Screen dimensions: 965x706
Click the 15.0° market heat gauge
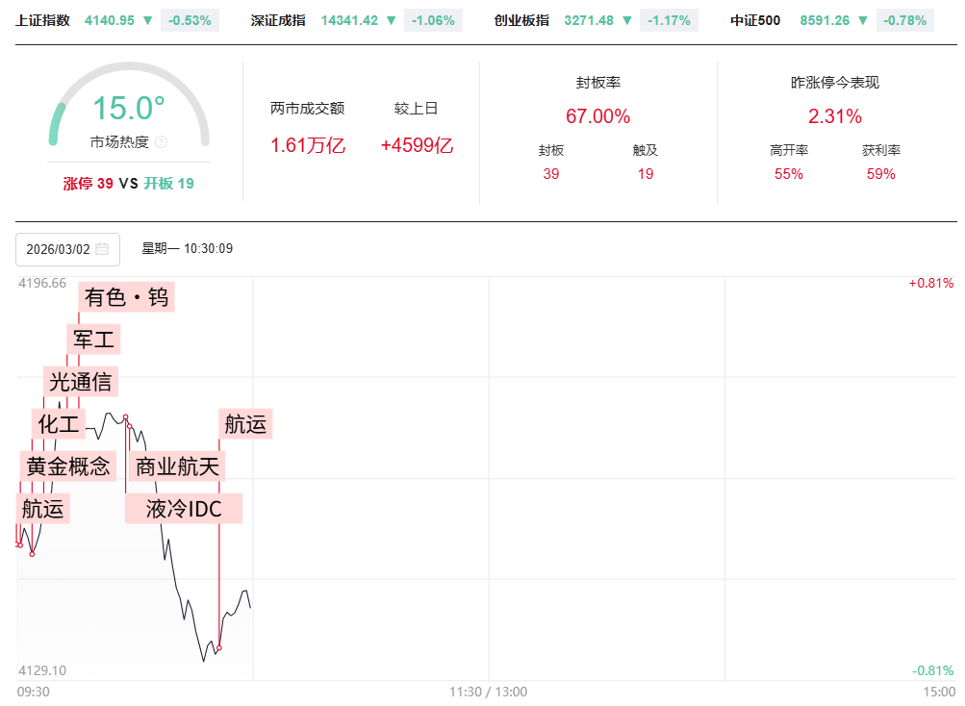[129, 109]
